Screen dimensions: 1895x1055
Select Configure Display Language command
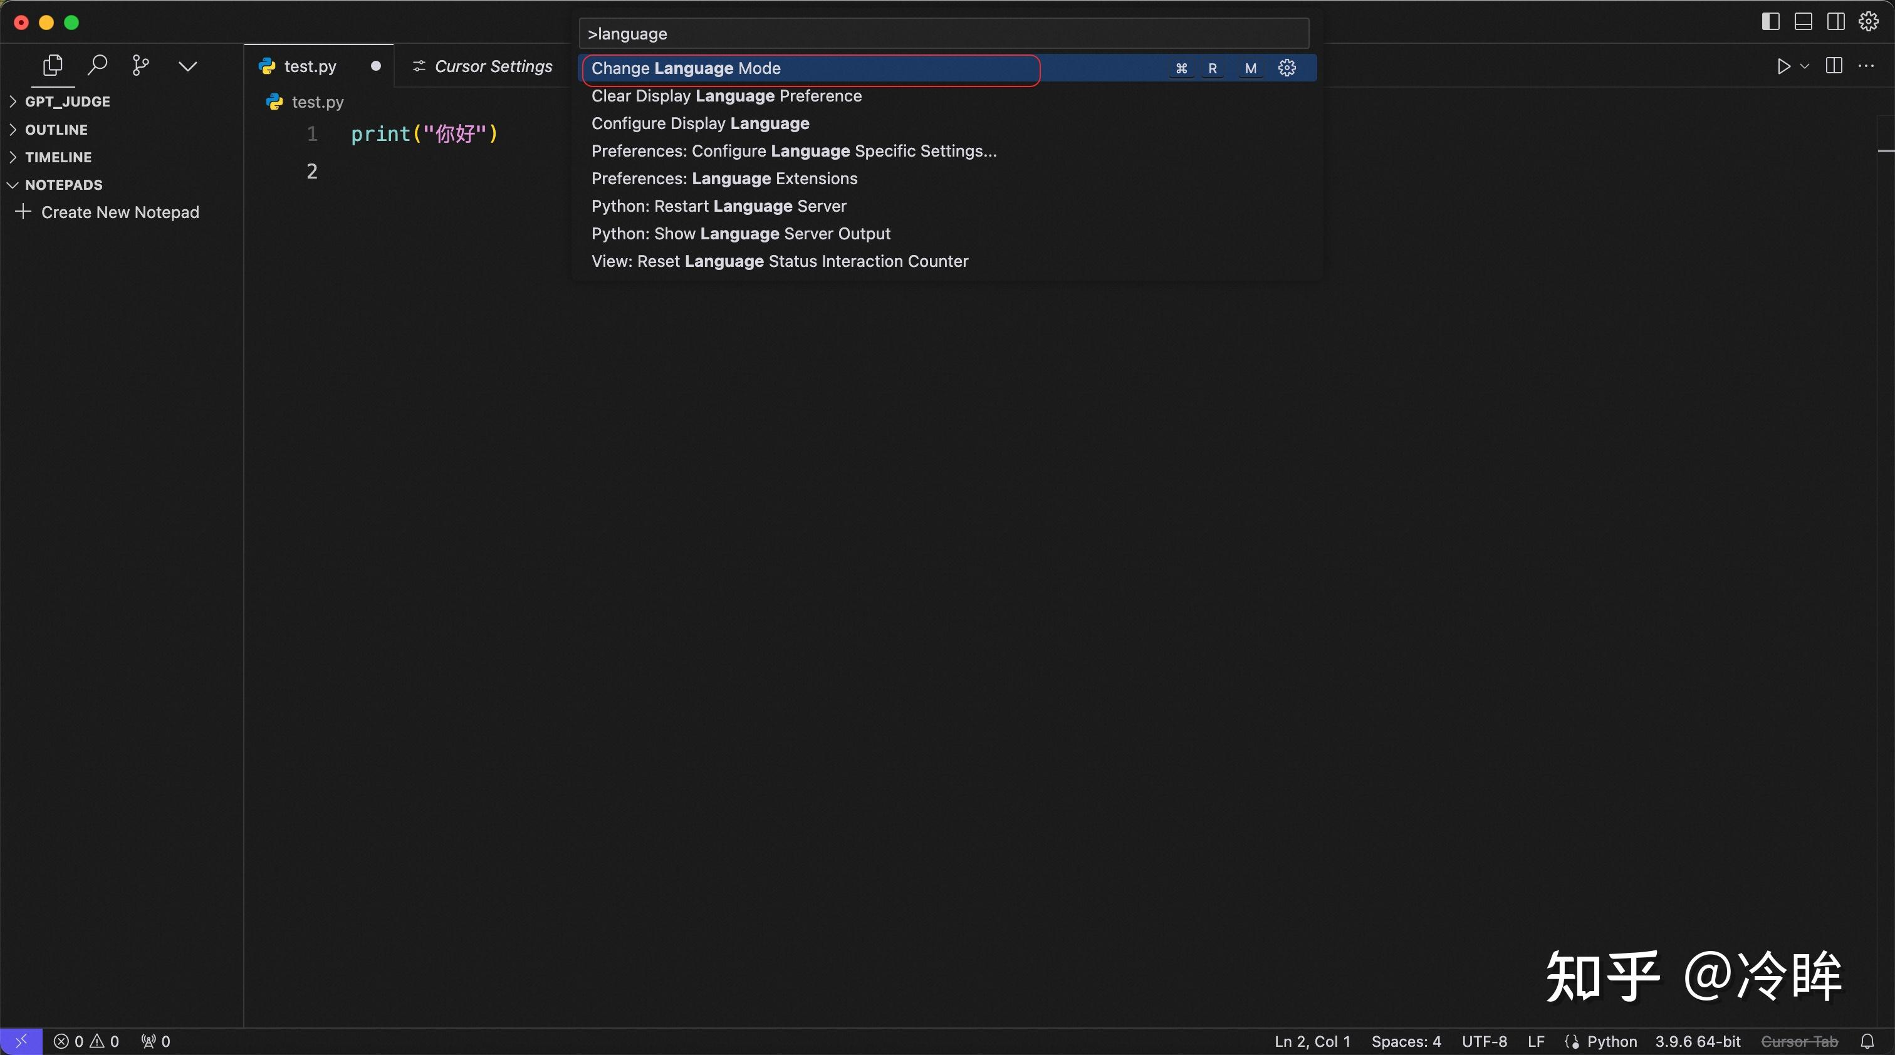[x=699, y=123]
